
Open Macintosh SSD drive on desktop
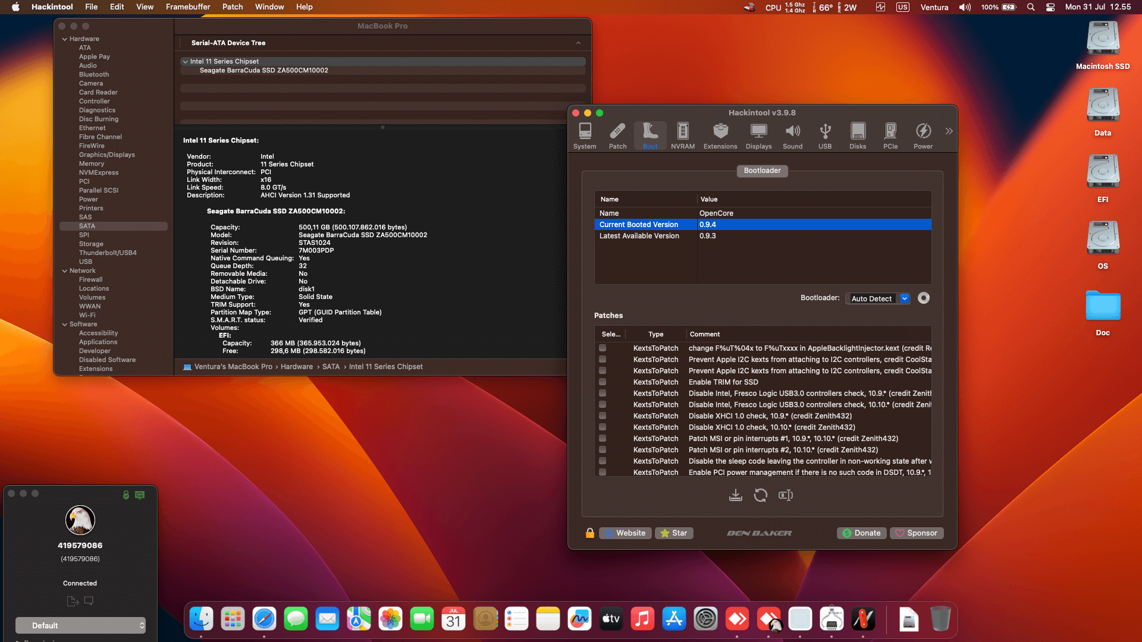(x=1103, y=46)
